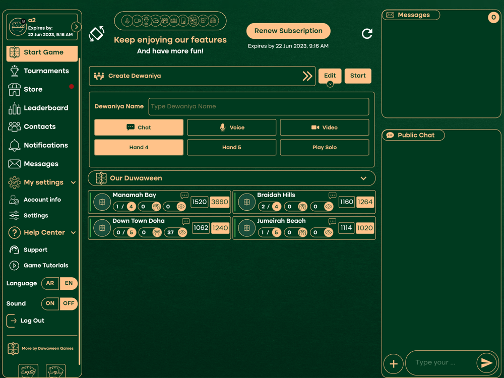Switch language to EN
The height and width of the screenshot is (378, 504).
[x=69, y=283]
